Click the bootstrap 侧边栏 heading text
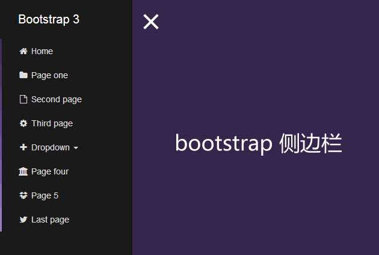Viewport: 379px width, 255px height. (258, 144)
